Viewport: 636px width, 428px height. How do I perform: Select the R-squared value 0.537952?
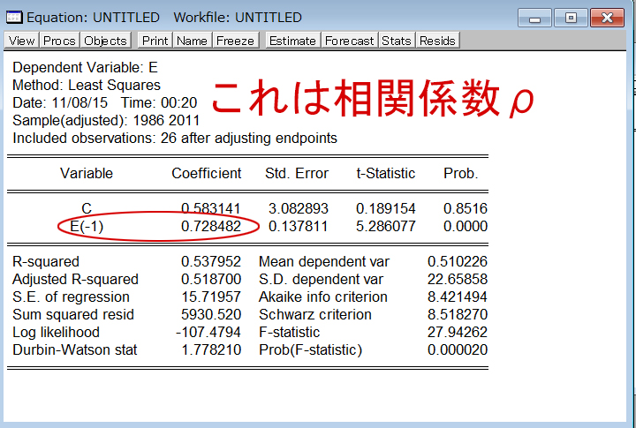click(211, 262)
